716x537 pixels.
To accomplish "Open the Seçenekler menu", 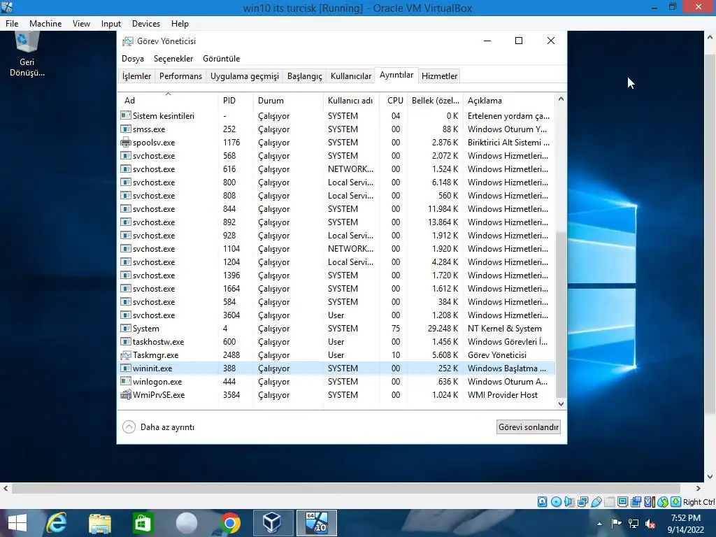I will point(173,59).
